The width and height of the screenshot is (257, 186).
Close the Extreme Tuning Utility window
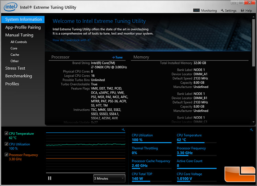coord(250,2)
